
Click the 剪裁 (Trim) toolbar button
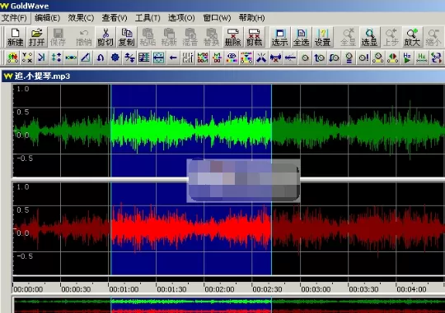(254, 37)
